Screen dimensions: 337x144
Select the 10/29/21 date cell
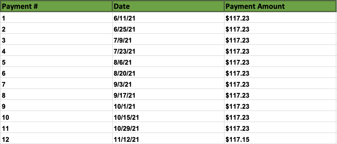click(x=168, y=127)
